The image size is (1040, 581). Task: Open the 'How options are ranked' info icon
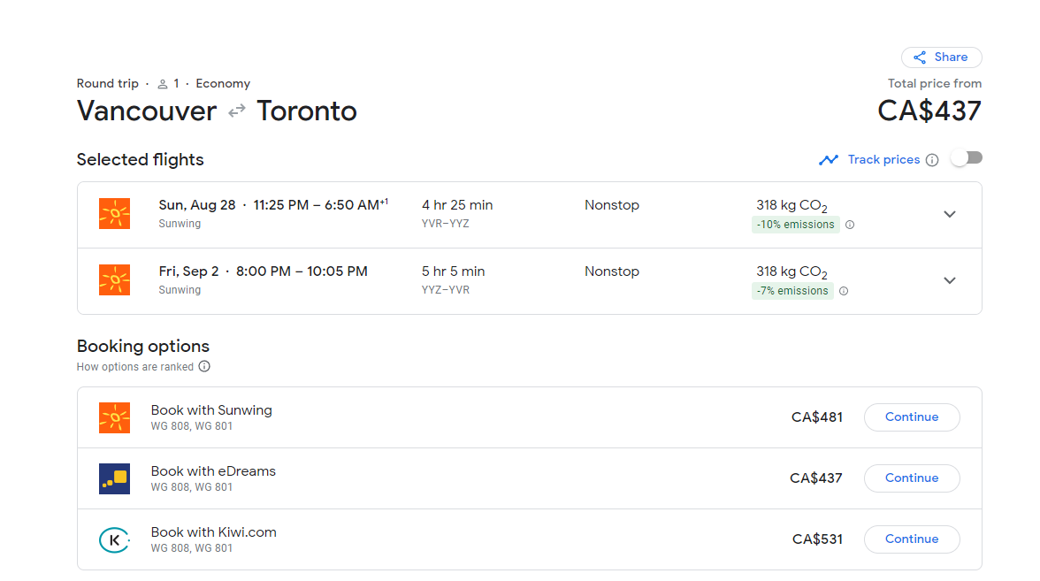tap(204, 367)
